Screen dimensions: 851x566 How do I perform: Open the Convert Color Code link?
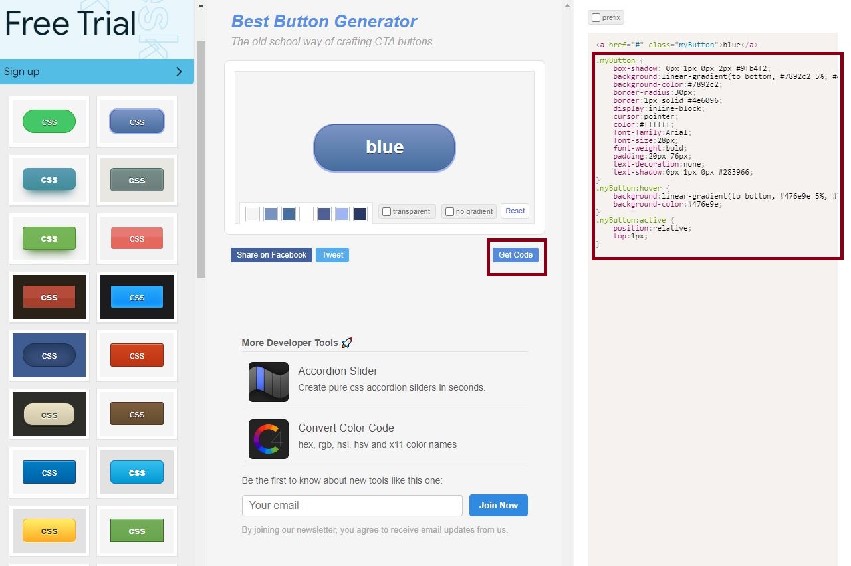point(346,428)
